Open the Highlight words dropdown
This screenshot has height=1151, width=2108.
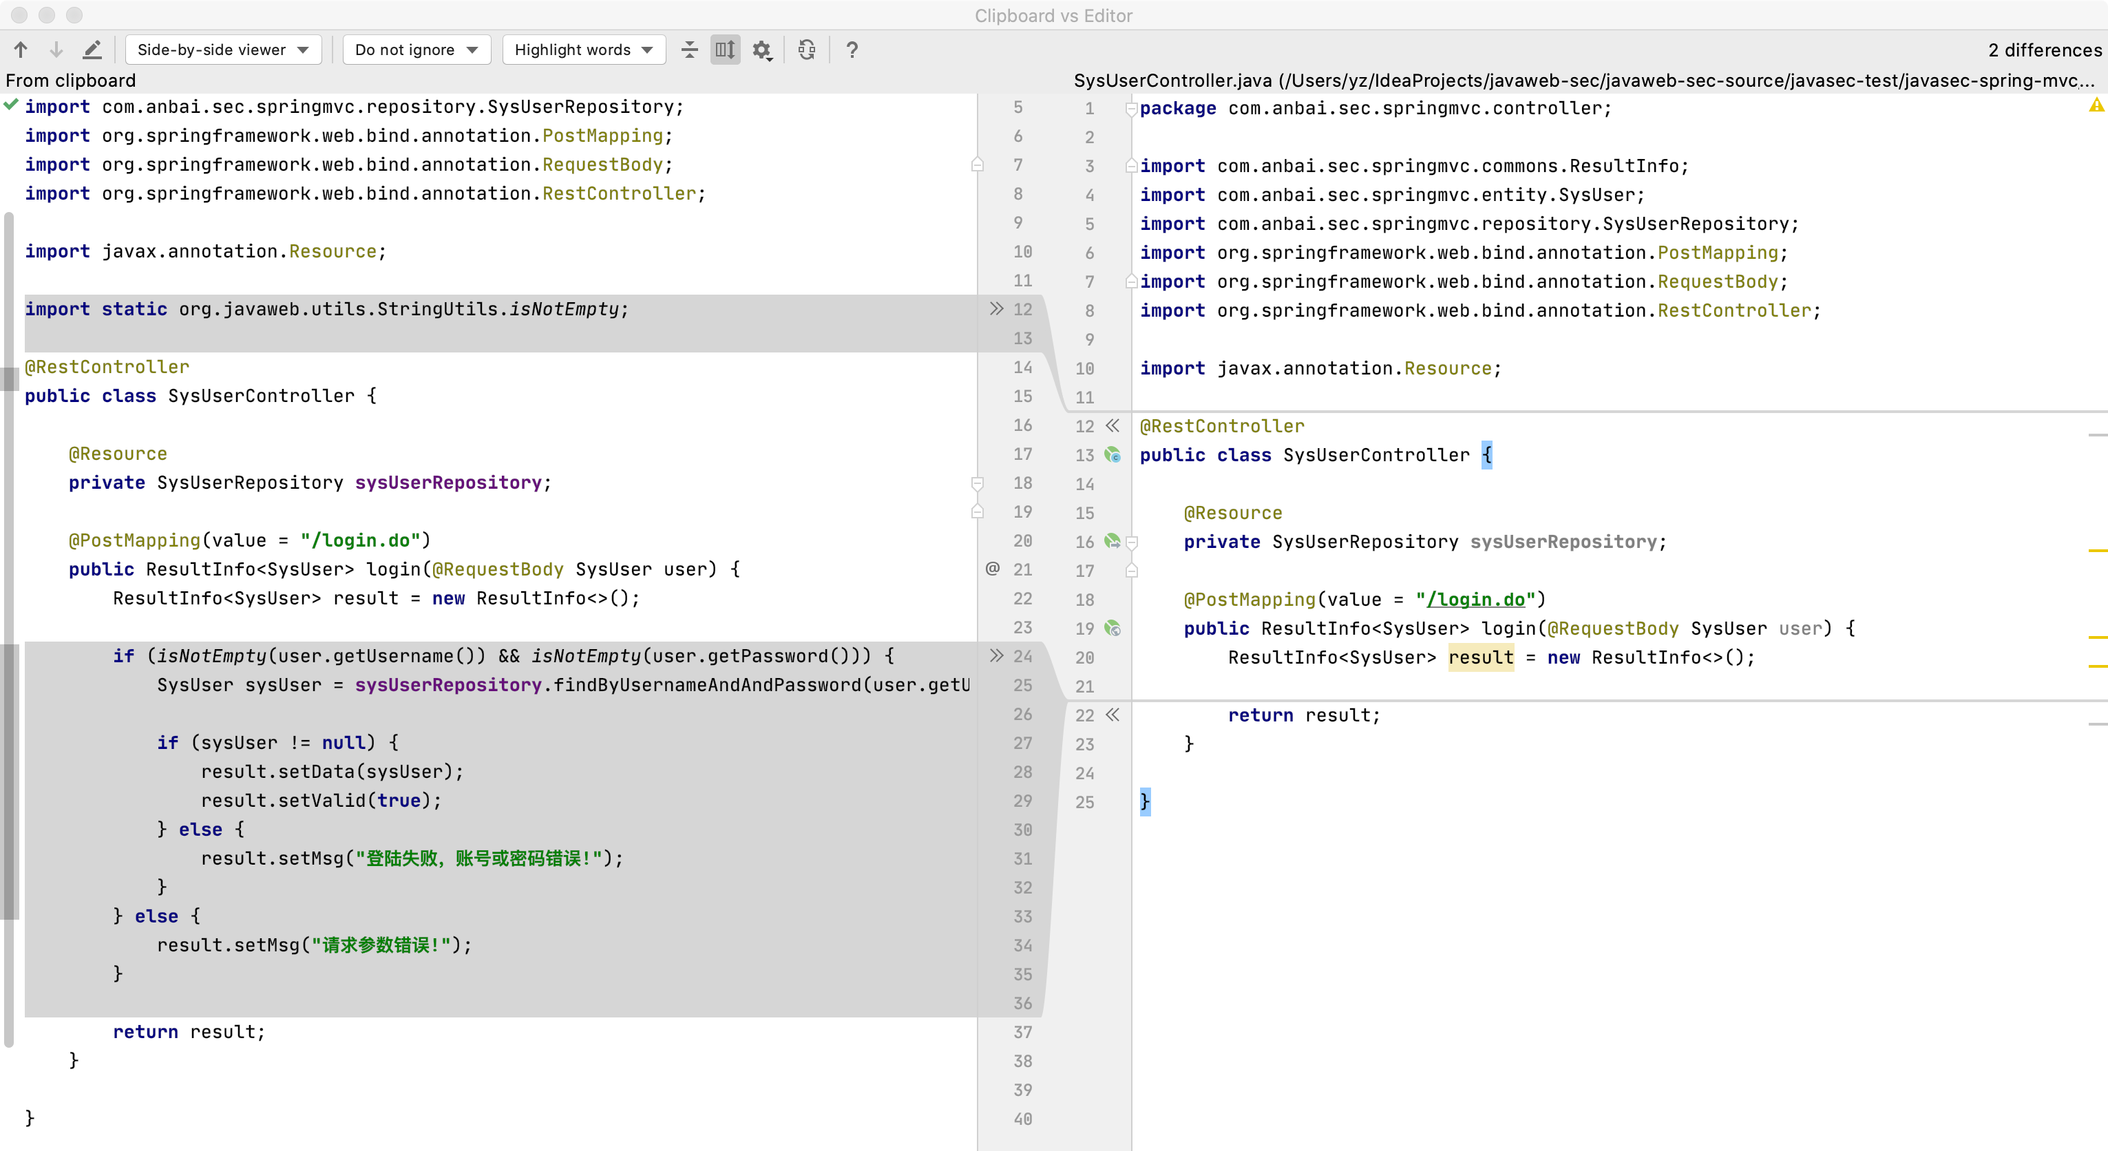coord(578,50)
